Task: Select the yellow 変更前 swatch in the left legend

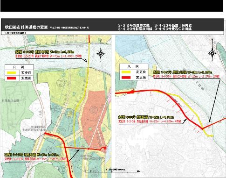Action: (x=11, y=72)
